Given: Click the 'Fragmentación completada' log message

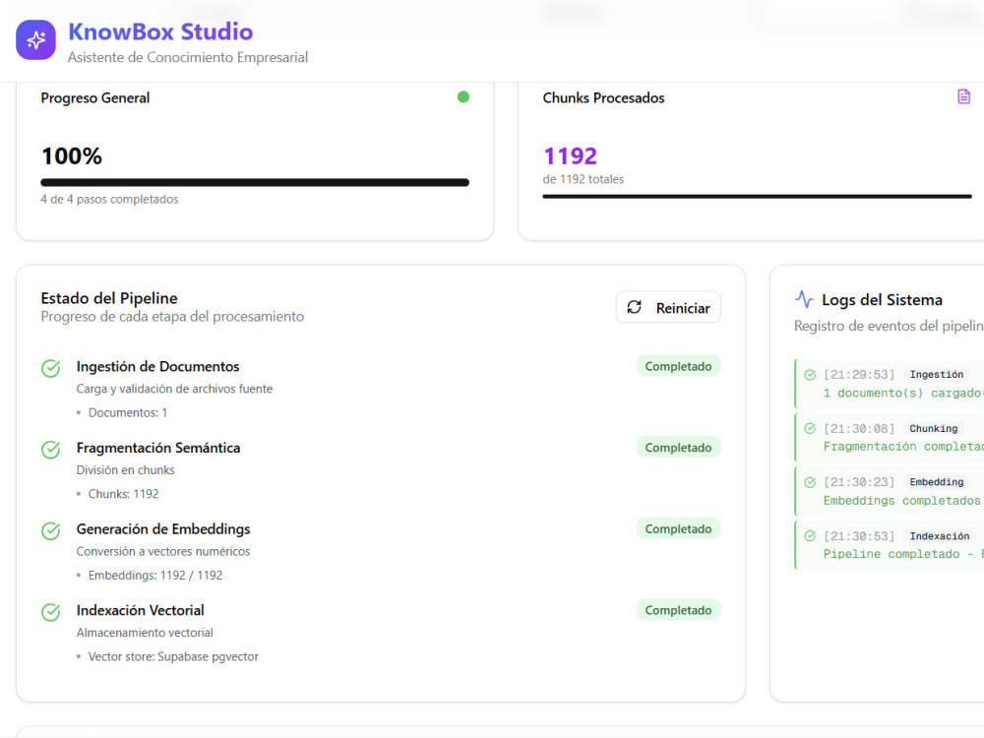Looking at the screenshot, I should [x=903, y=446].
